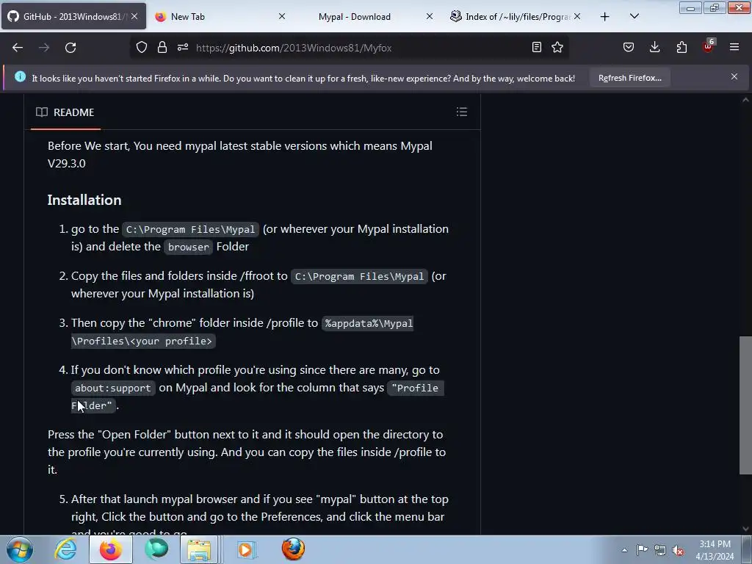Viewport: 752px width, 564px height.
Task: Click the 'browser' code text
Action: 189,247
